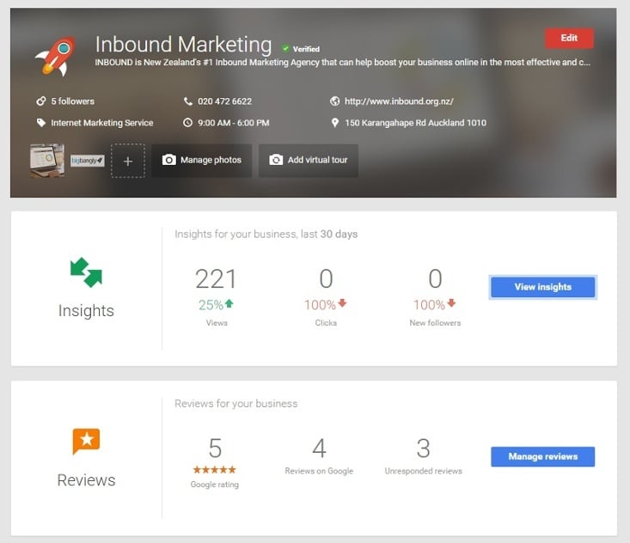The width and height of the screenshot is (630, 543).
Task: Click the clock hours icon
Action: click(x=187, y=123)
